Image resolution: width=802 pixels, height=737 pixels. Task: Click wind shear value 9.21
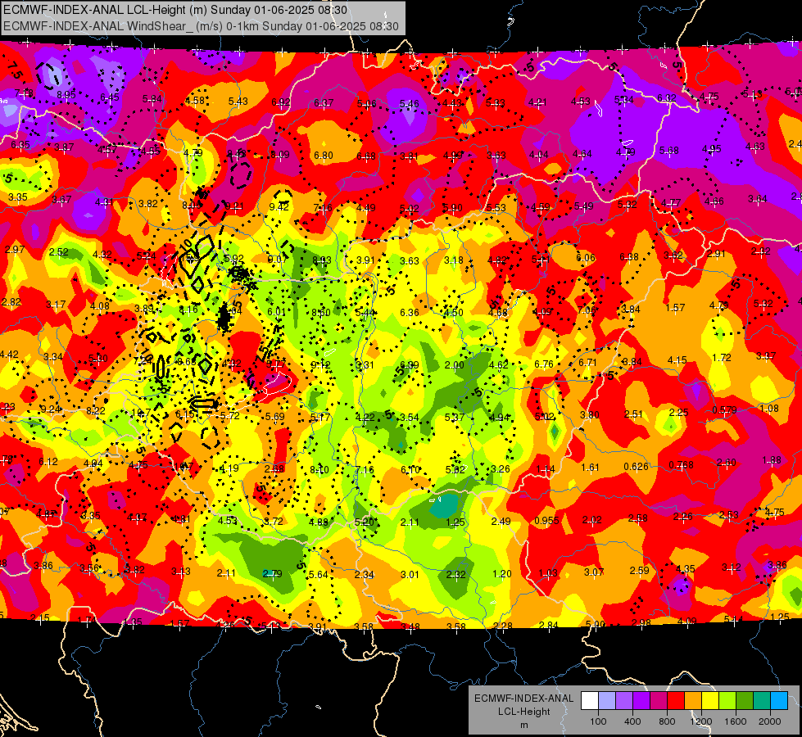[234, 206]
